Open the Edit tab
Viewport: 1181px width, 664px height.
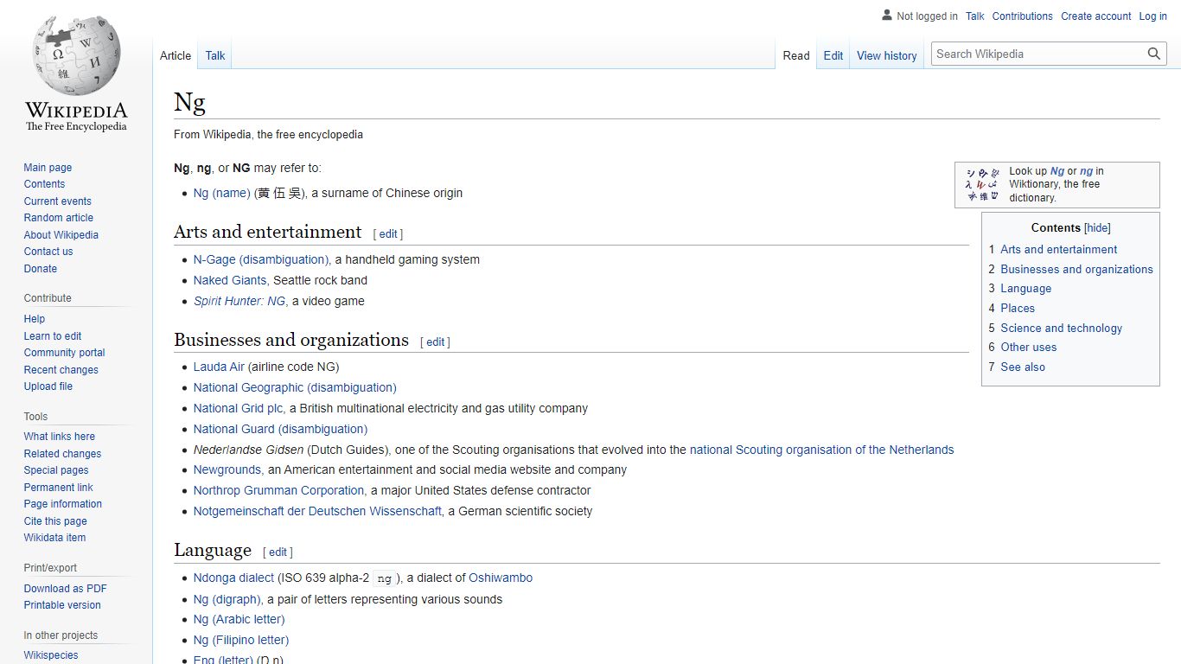(x=833, y=55)
